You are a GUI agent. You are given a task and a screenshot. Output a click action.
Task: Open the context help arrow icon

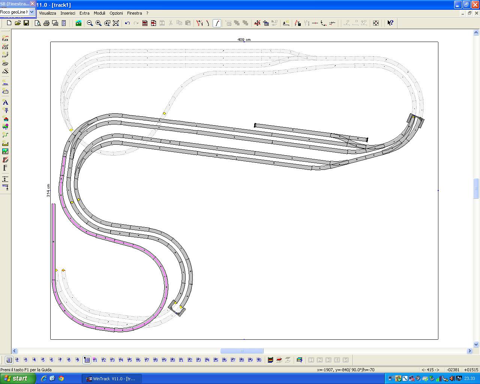coord(390,23)
